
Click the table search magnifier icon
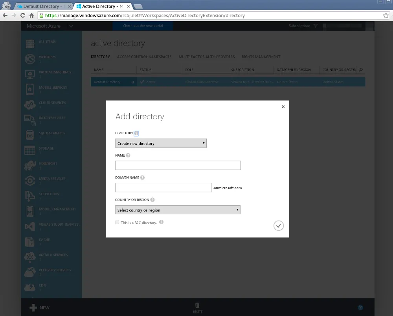point(361,69)
